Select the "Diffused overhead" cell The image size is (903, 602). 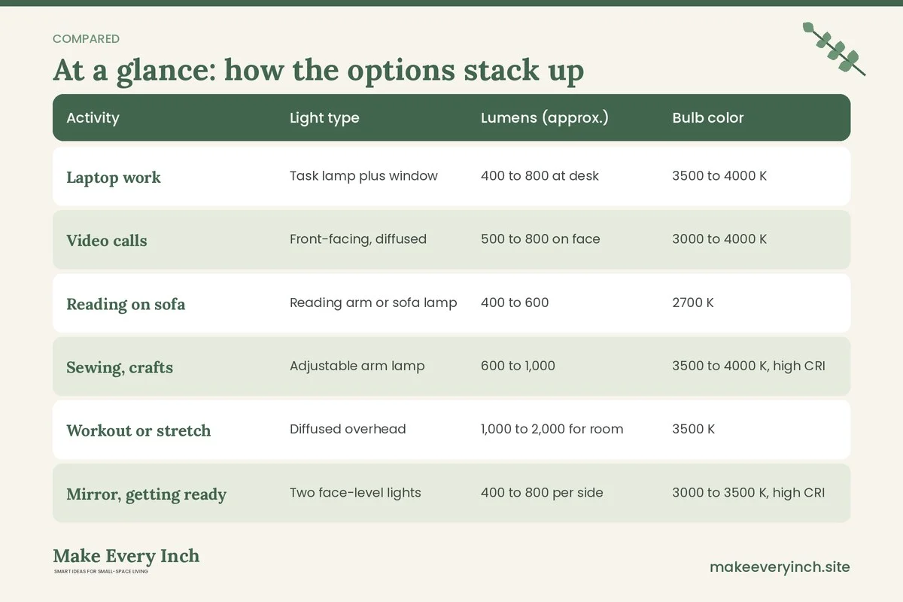coord(348,429)
